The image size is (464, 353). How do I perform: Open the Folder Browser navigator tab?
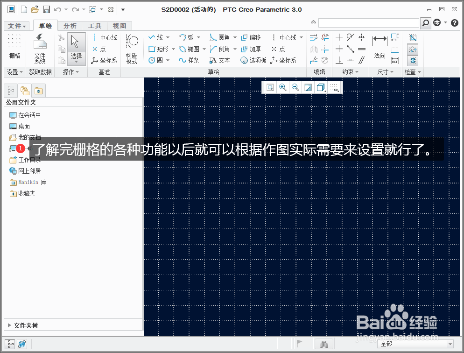coord(25,91)
